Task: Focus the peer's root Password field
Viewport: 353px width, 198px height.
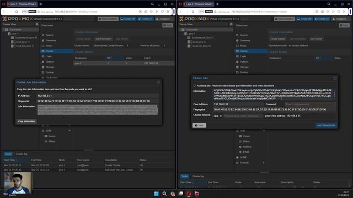Action: [310, 104]
